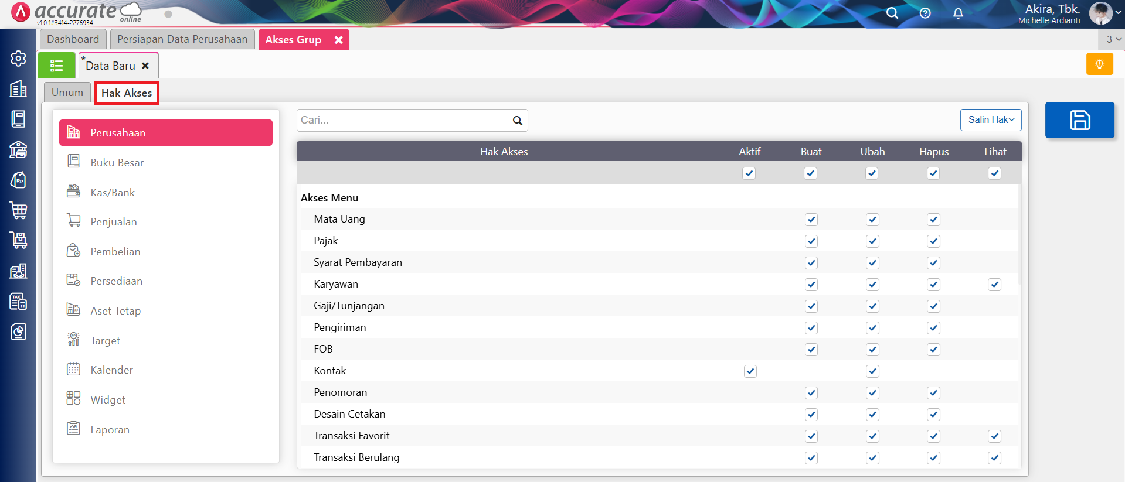Expand the Salin Hak dropdown

coord(990,120)
